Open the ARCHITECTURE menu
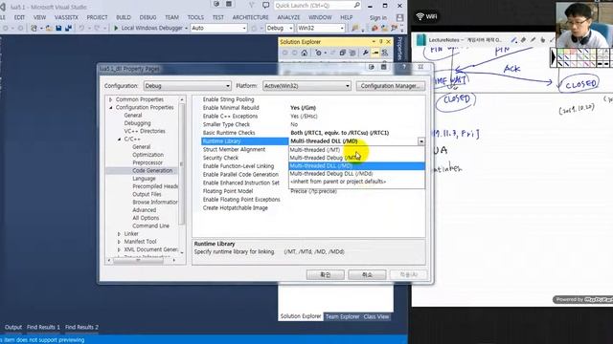The height and width of the screenshot is (344, 613). (x=251, y=17)
